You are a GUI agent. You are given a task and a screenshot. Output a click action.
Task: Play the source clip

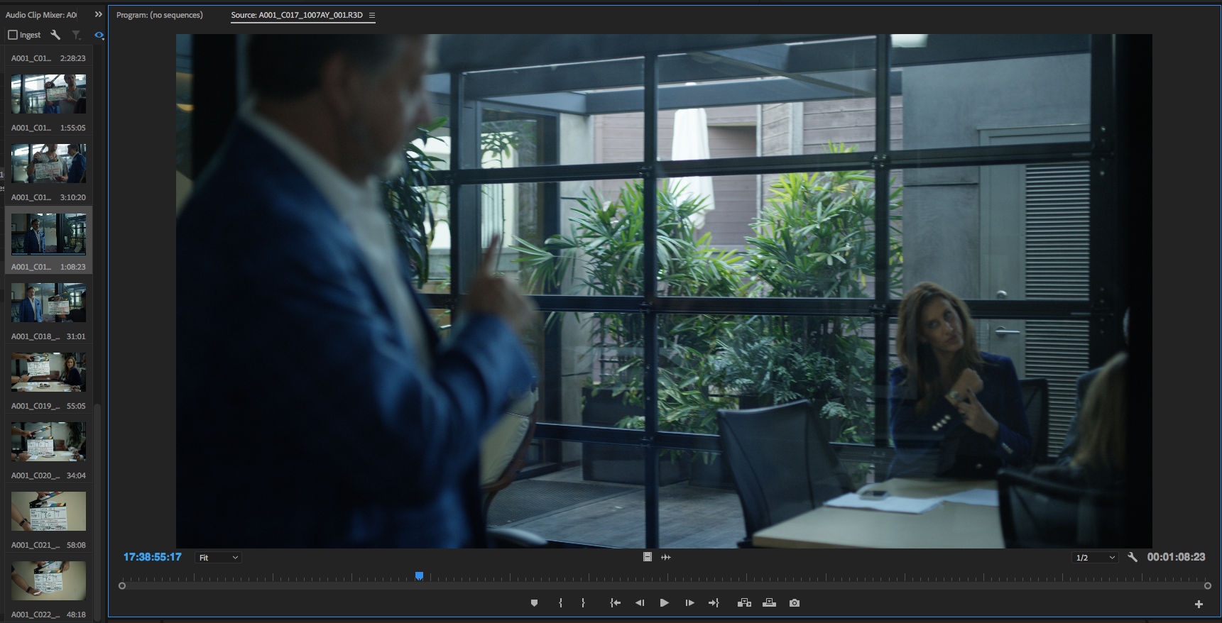pyautogui.click(x=664, y=603)
